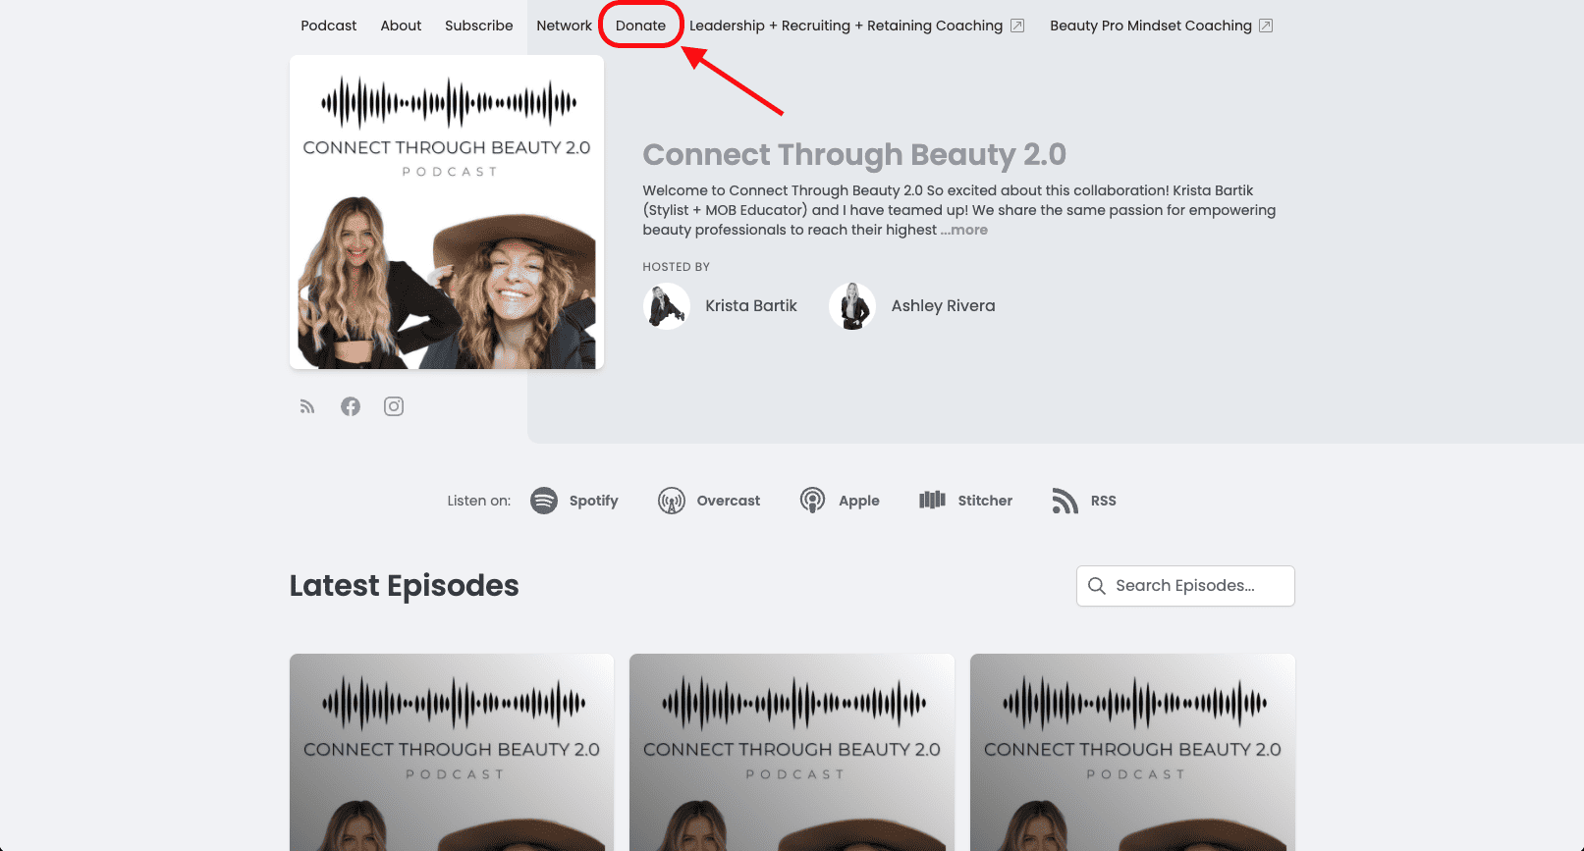
Task: Click the RSS icon in Listen on row
Action: tap(1065, 501)
